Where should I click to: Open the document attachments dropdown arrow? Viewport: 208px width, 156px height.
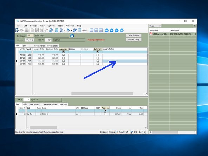click(65, 30)
